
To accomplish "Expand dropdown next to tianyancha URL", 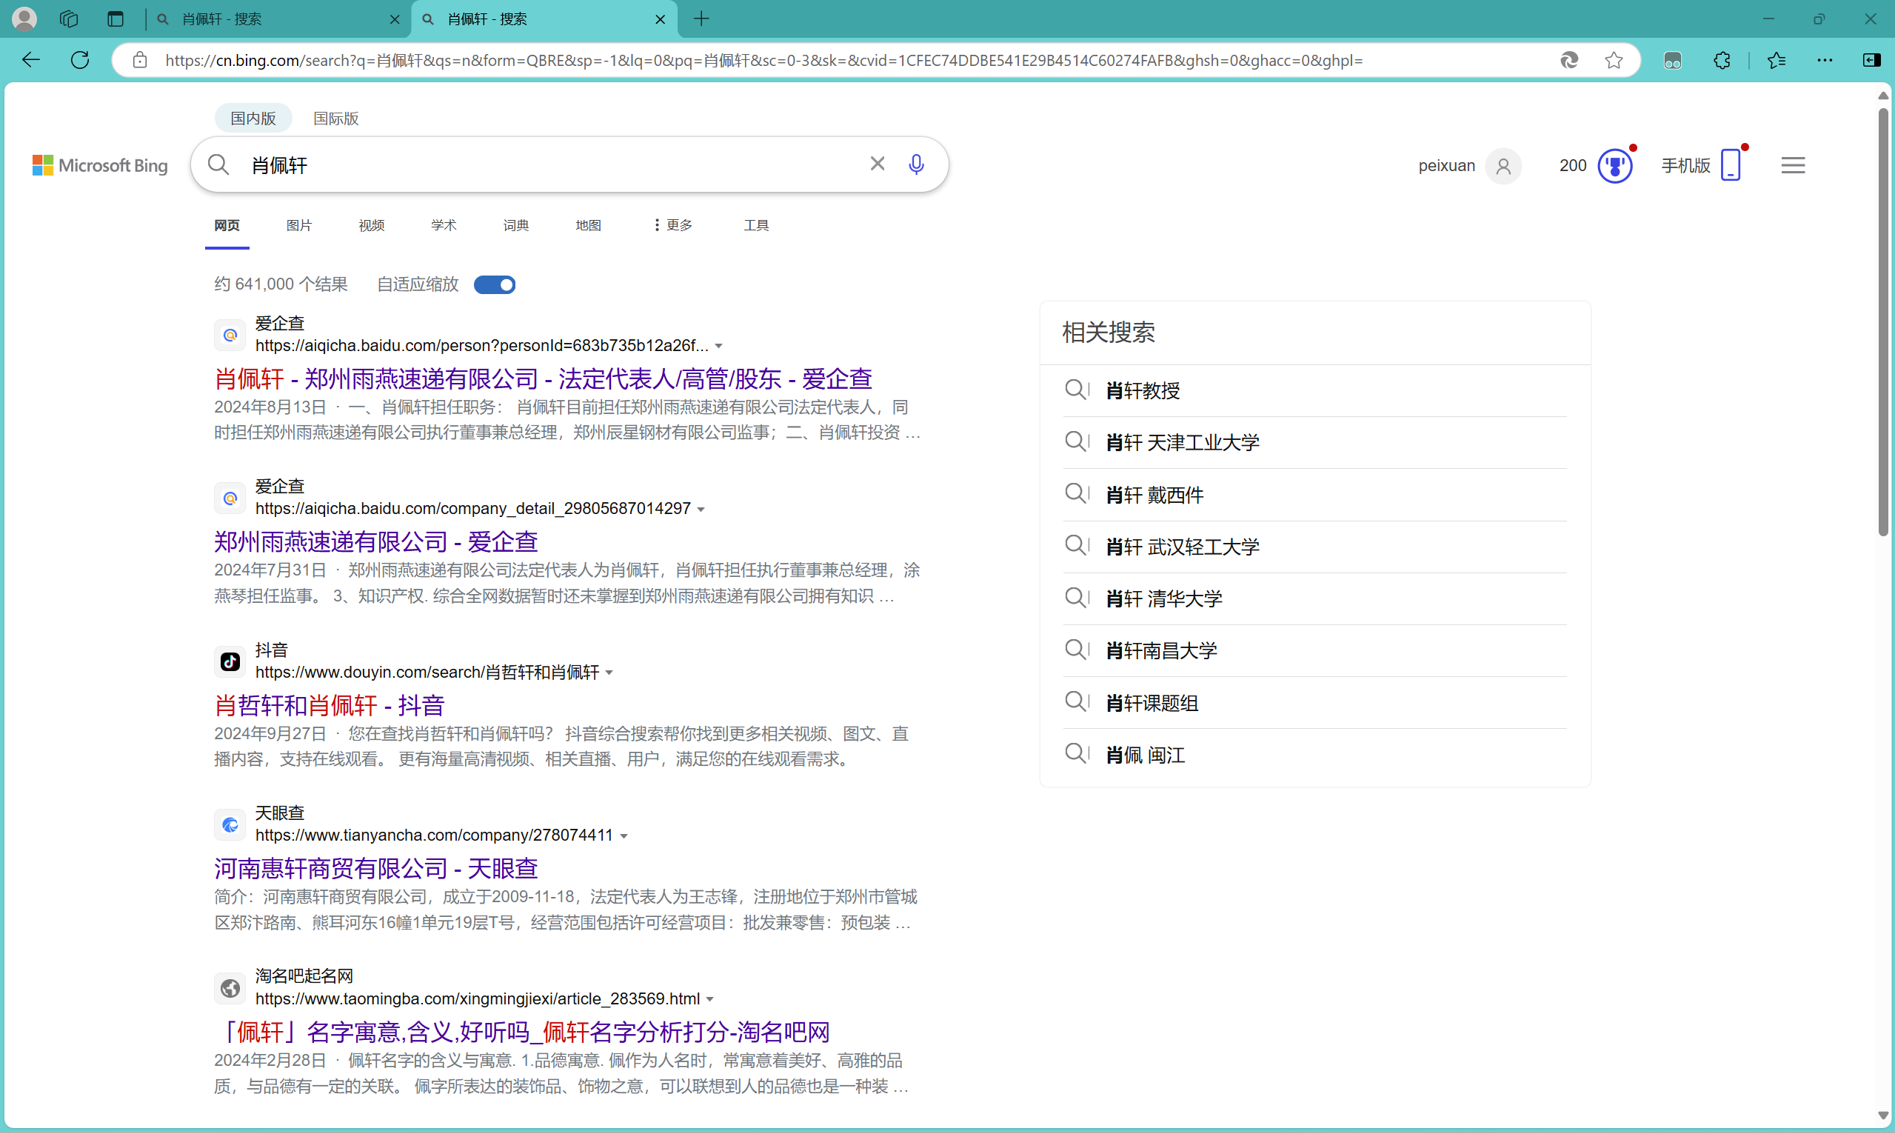I will (x=624, y=836).
